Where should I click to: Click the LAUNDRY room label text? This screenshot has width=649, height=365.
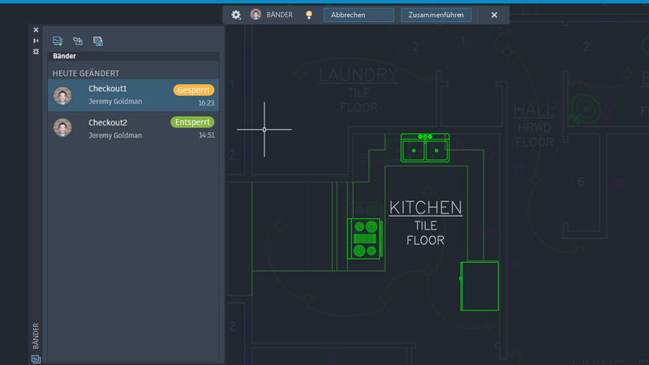click(359, 75)
